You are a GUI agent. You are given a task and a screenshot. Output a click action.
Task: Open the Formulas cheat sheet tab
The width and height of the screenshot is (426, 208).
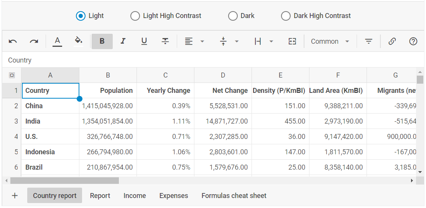[x=234, y=195]
